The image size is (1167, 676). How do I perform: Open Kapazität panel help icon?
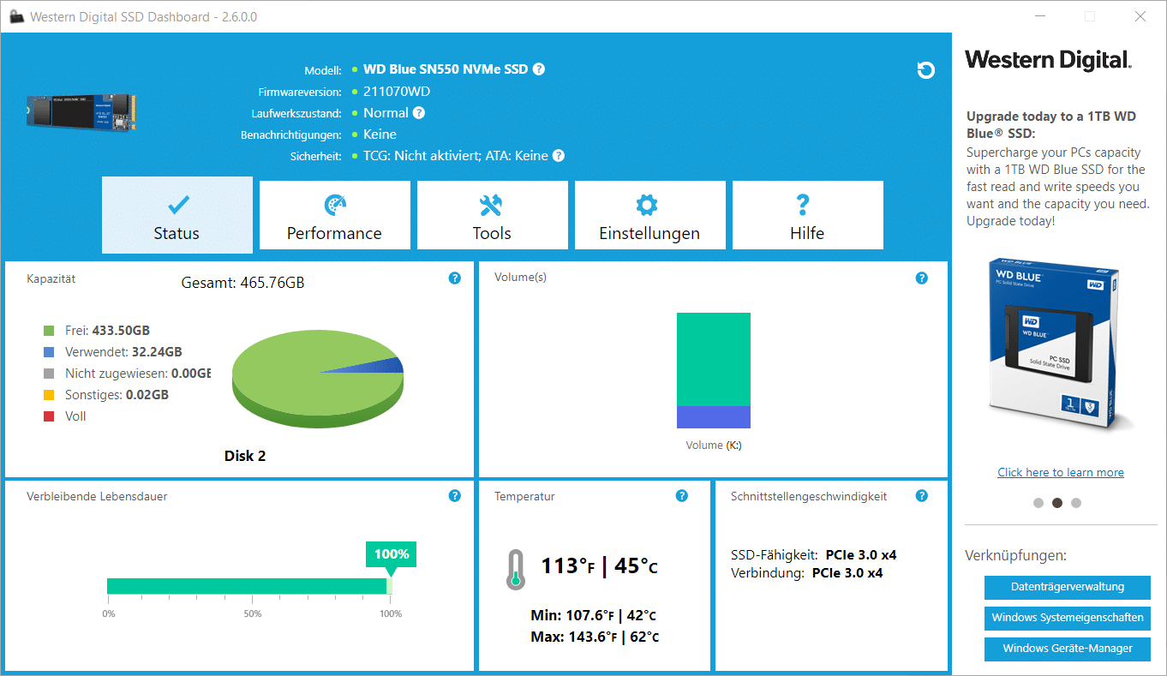pyautogui.click(x=455, y=278)
